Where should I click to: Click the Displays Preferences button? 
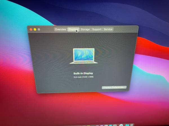click(114, 87)
